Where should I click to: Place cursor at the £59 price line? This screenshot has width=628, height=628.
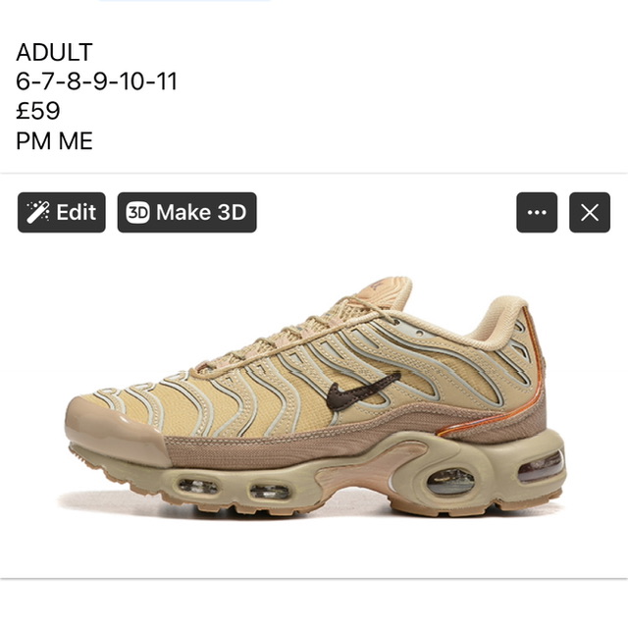38,111
